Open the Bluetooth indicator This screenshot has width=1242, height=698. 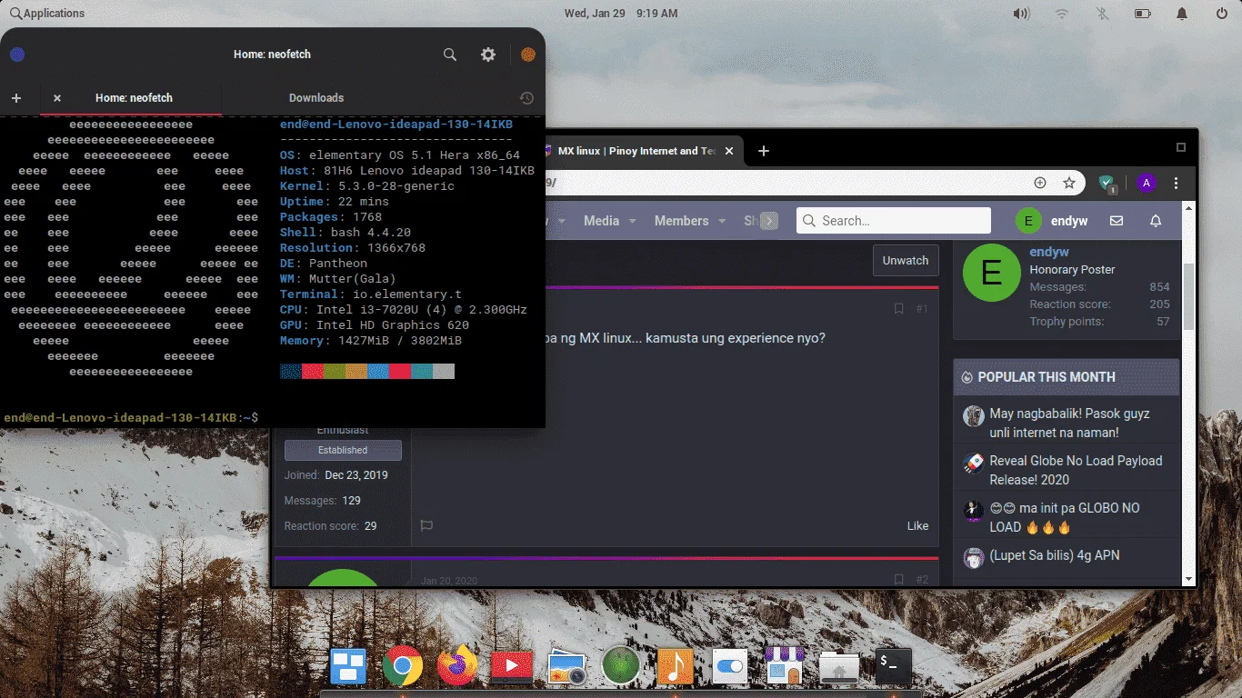click(1102, 14)
